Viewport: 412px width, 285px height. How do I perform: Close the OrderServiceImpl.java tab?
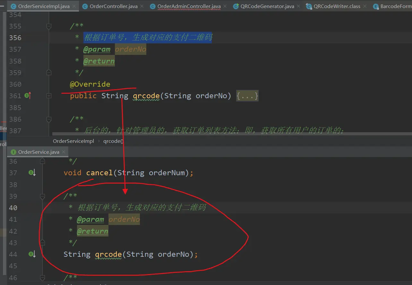coord(74,6)
